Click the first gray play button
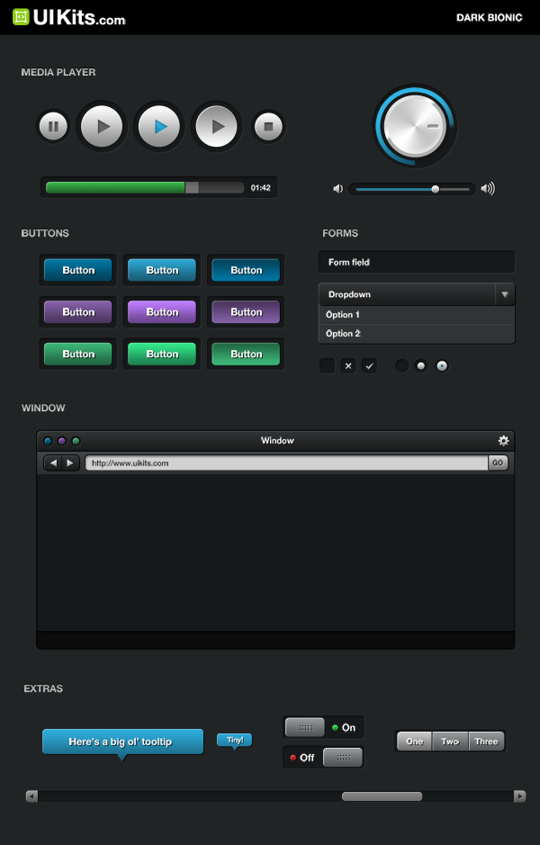This screenshot has width=540, height=845. point(102,127)
